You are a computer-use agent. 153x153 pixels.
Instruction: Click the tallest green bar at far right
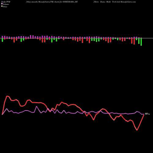point(141,42)
